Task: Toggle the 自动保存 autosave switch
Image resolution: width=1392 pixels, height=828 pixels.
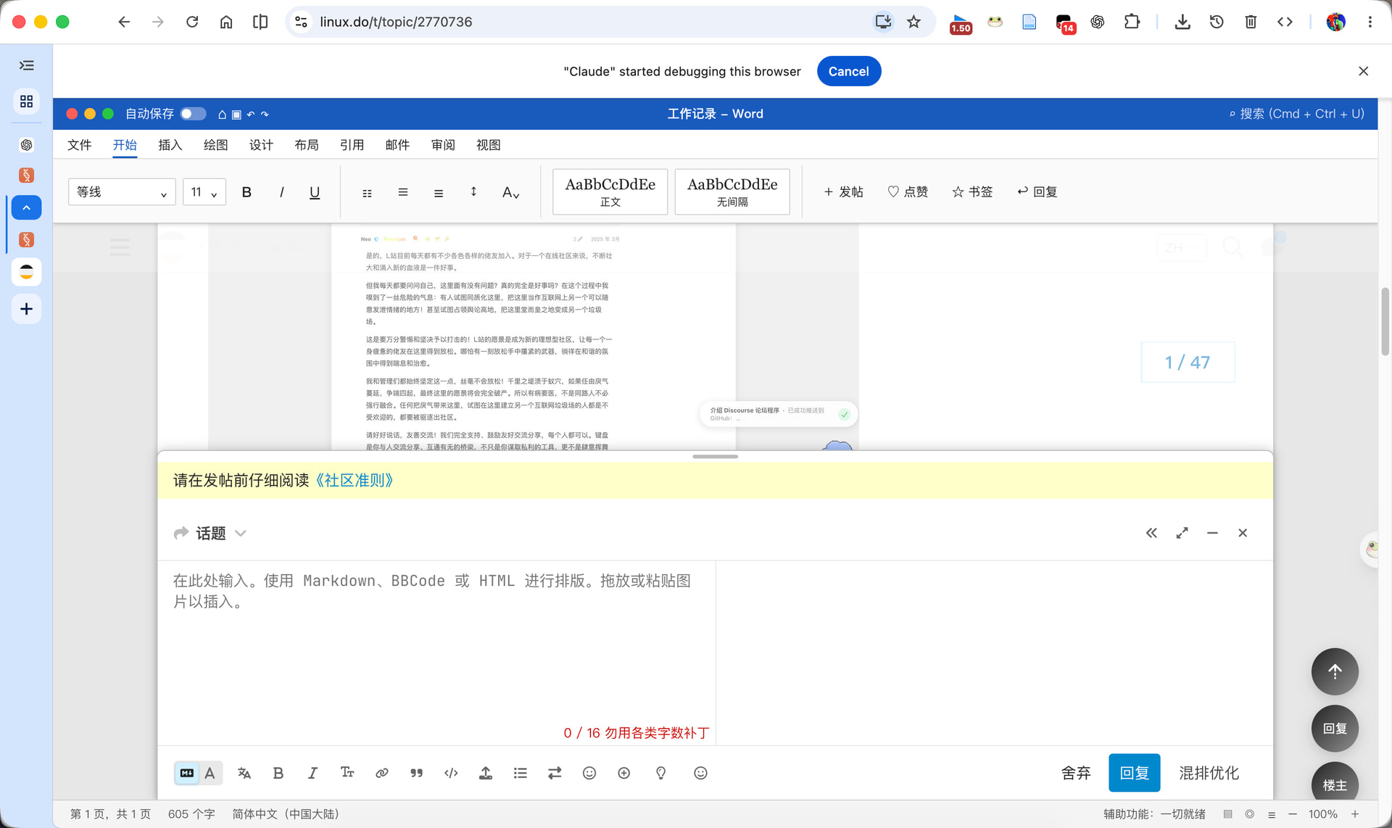Action: 193,114
